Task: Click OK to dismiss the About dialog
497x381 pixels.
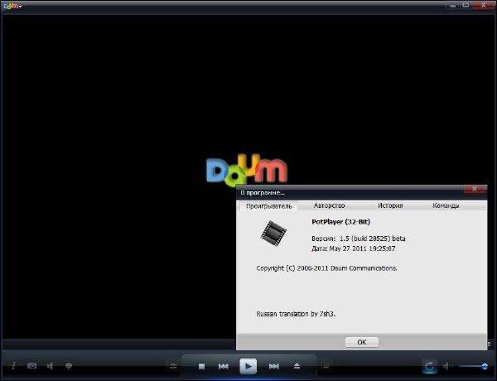Action: [x=361, y=341]
